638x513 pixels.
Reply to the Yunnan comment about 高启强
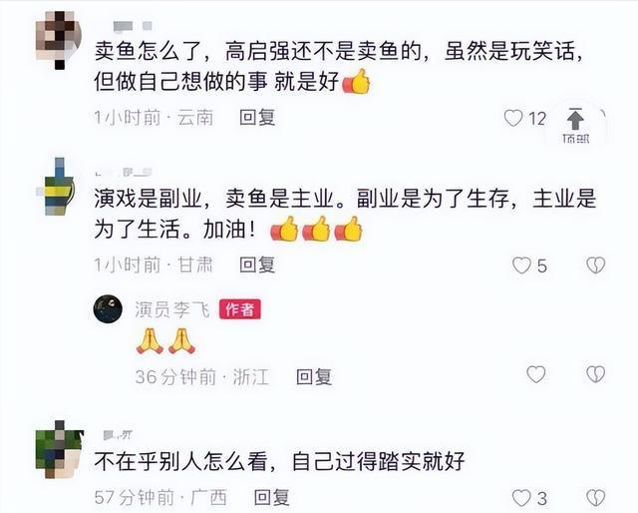[257, 118]
